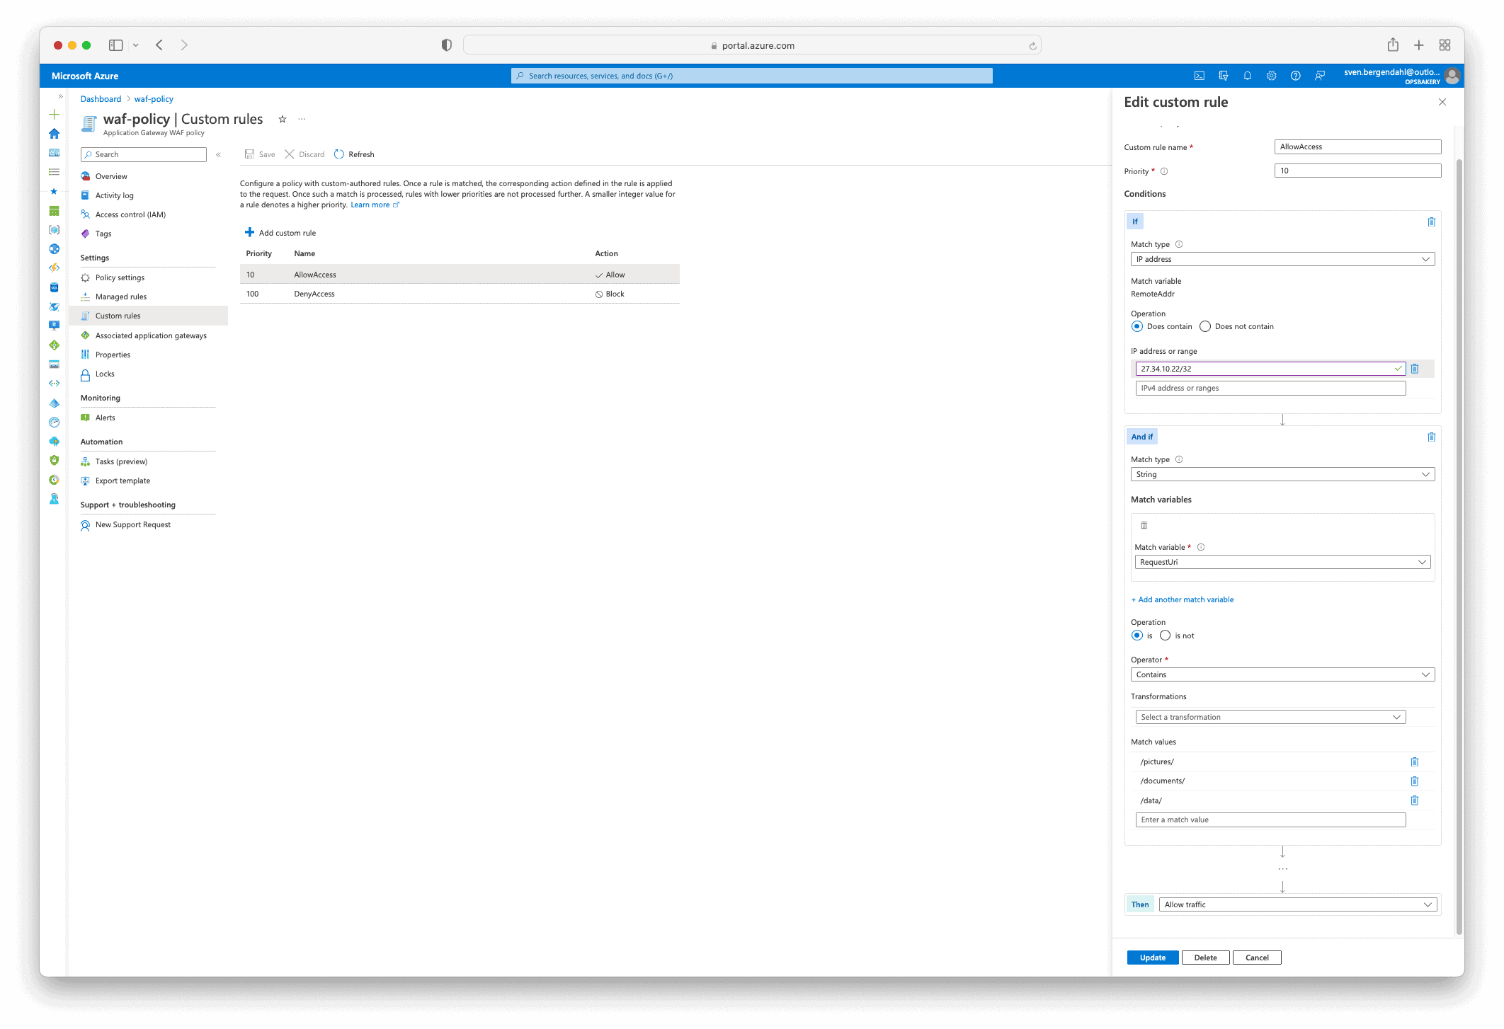The image size is (1504, 1029).
Task: Open the Then action dropdown 'Allow traffic'
Action: point(1297,905)
